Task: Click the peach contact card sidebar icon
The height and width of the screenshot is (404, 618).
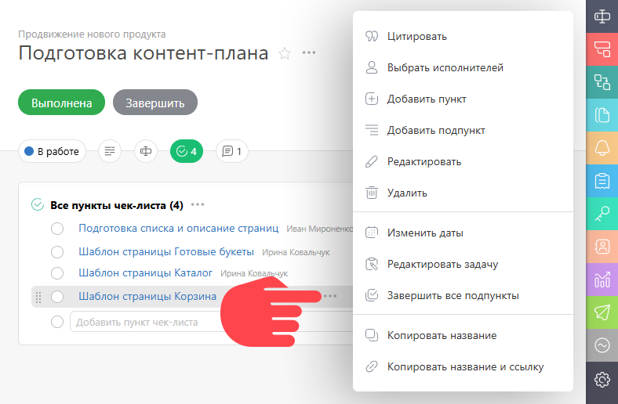Action: click(x=602, y=247)
